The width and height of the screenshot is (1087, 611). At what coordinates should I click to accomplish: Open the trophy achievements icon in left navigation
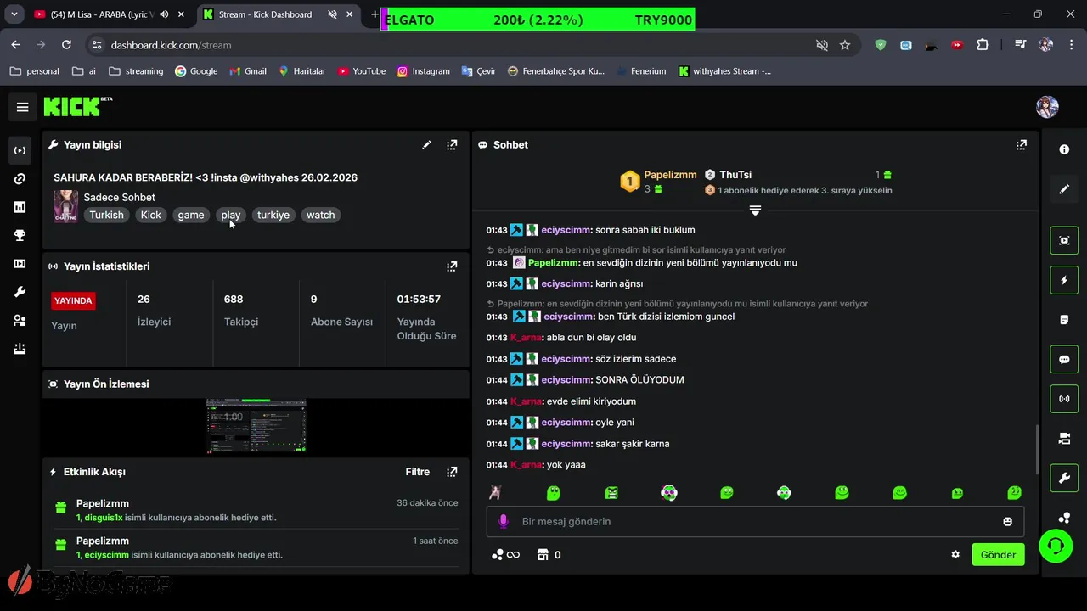20,236
